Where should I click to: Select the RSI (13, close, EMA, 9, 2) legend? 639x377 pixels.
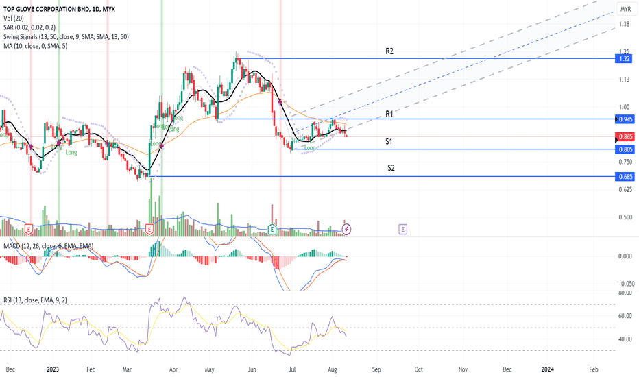pyautogui.click(x=36, y=300)
